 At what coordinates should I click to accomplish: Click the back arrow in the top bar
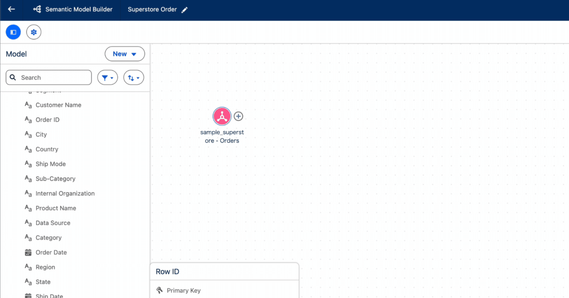coord(11,9)
